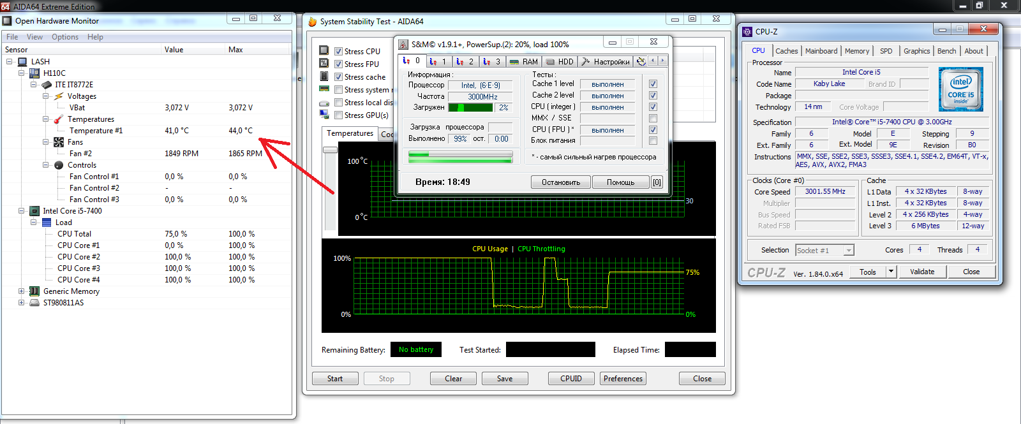Click the Open Hardware Monitor title icon

(x=8, y=21)
